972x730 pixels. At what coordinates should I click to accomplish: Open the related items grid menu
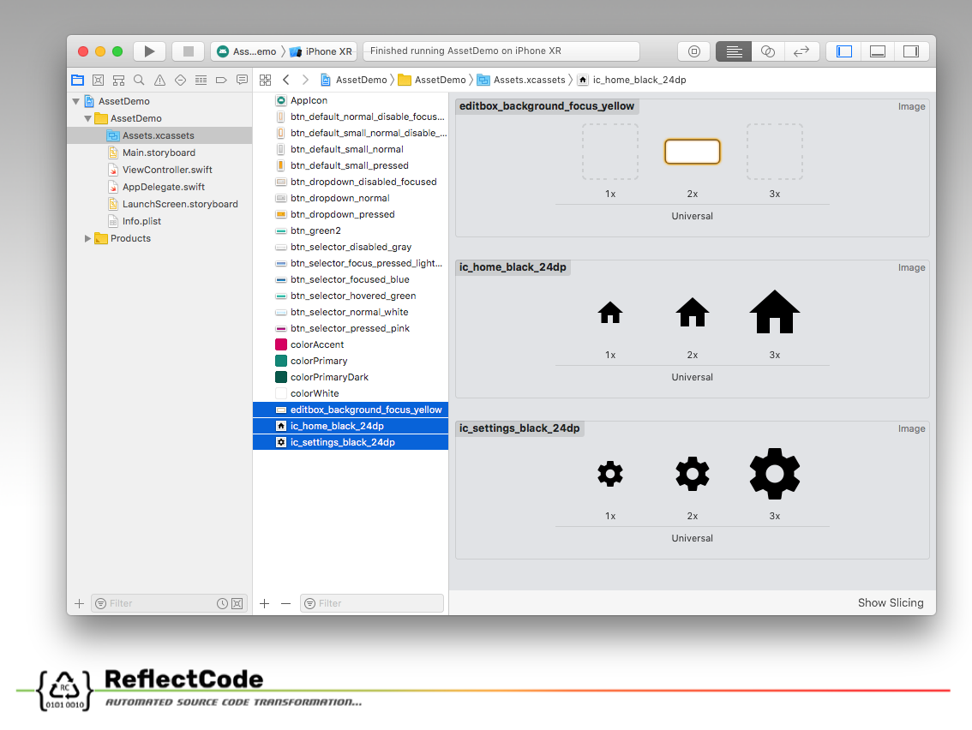(266, 80)
